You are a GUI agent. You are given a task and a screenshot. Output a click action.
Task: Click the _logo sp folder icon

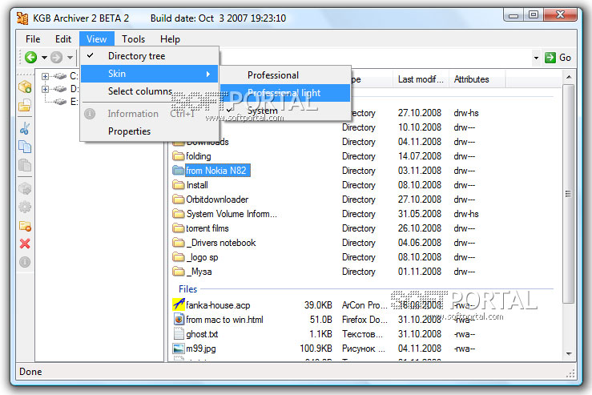(179, 256)
